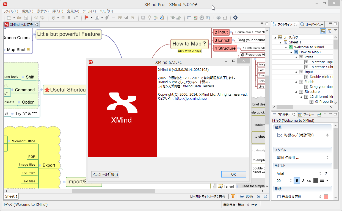Open the http://jp.xmind.net/ website link
342x211 pixels.
[x=191, y=98]
